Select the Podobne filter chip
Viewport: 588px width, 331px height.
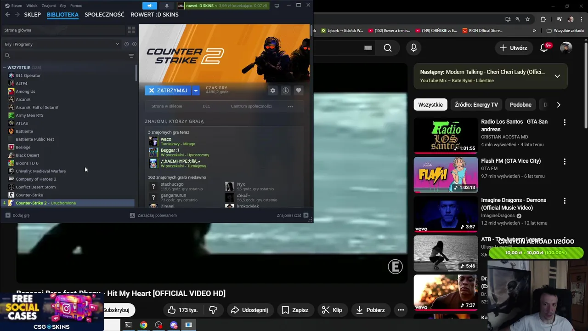click(520, 105)
